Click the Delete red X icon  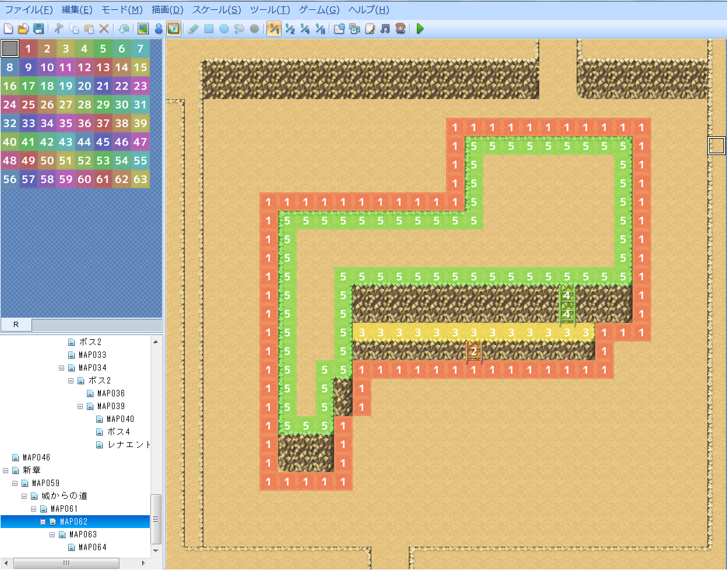click(x=104, y=29)
